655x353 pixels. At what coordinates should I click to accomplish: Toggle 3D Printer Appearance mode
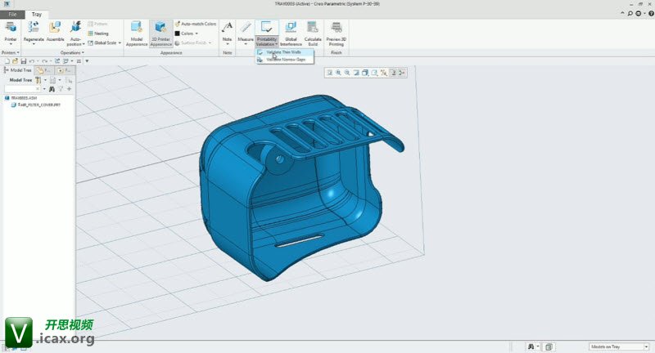click(160, 28)
